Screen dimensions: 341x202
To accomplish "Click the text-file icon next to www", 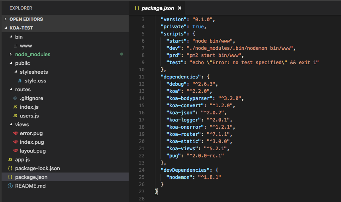I will click(x=16, y=45).
